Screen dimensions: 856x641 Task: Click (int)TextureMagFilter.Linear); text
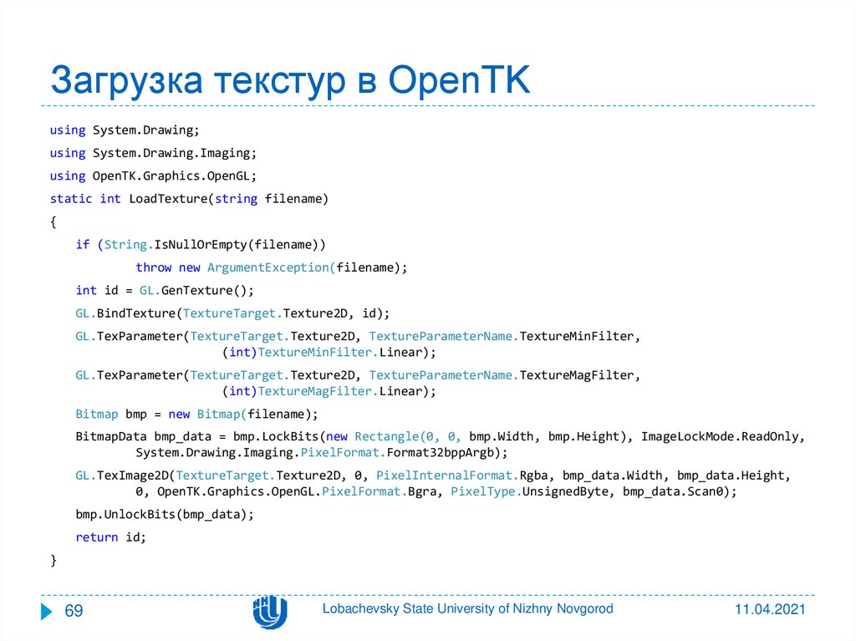(329, 391)
